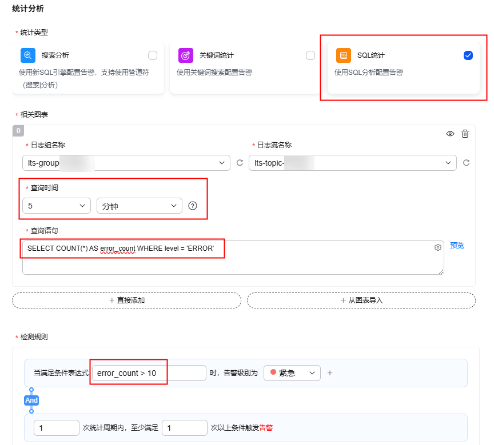Viewport: 494px width, 445px height.
Task: Click into the 查询语句 SQL text area
Action: (x=233, y=258)
